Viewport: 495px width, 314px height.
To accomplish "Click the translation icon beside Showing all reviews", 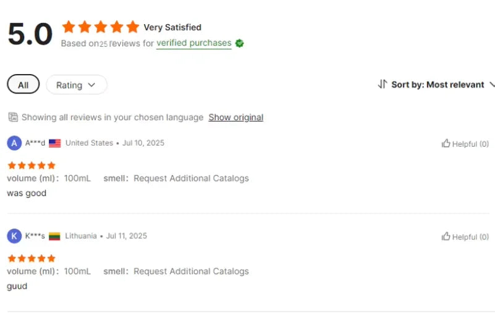I will click(13, 117).
